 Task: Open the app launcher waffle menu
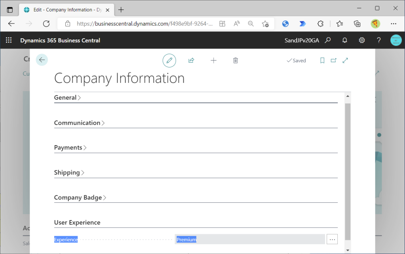pos(9,40)
